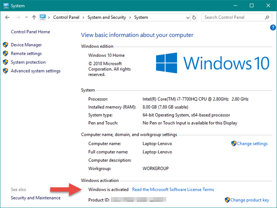Maximize the System window

[x=251, y=6]
